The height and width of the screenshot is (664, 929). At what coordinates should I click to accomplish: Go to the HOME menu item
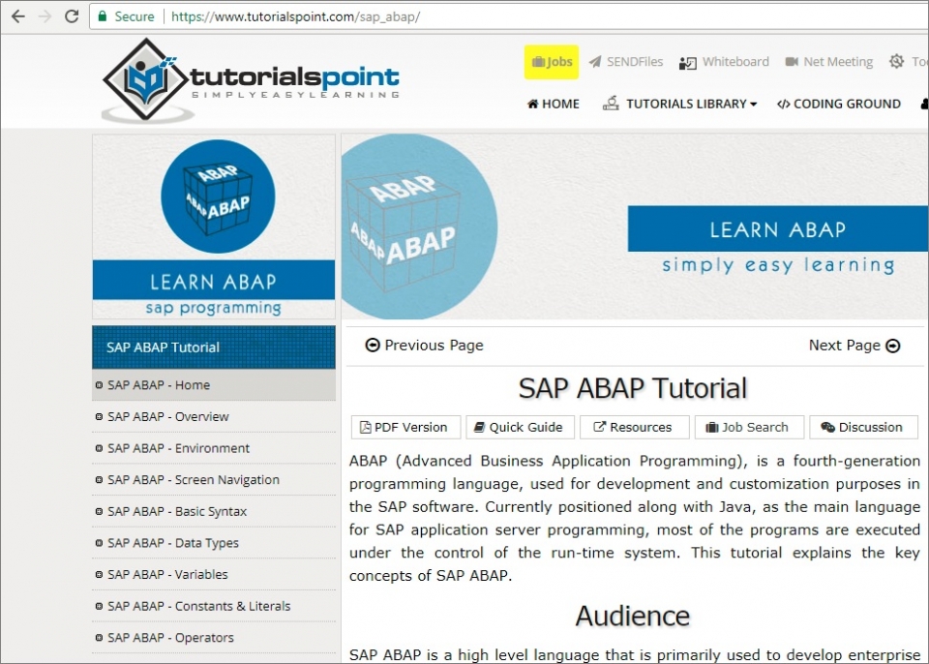point(554,104)
